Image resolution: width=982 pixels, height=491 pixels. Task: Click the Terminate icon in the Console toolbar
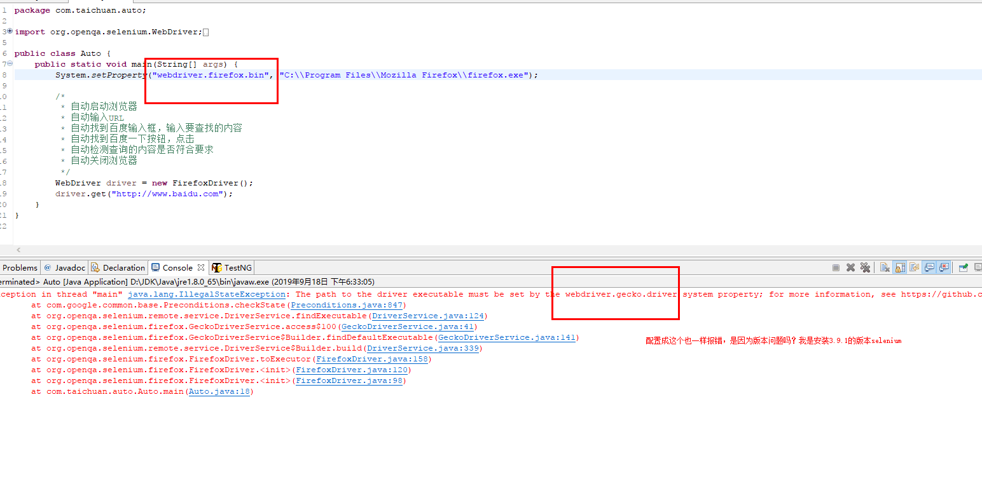coord(836,267)
